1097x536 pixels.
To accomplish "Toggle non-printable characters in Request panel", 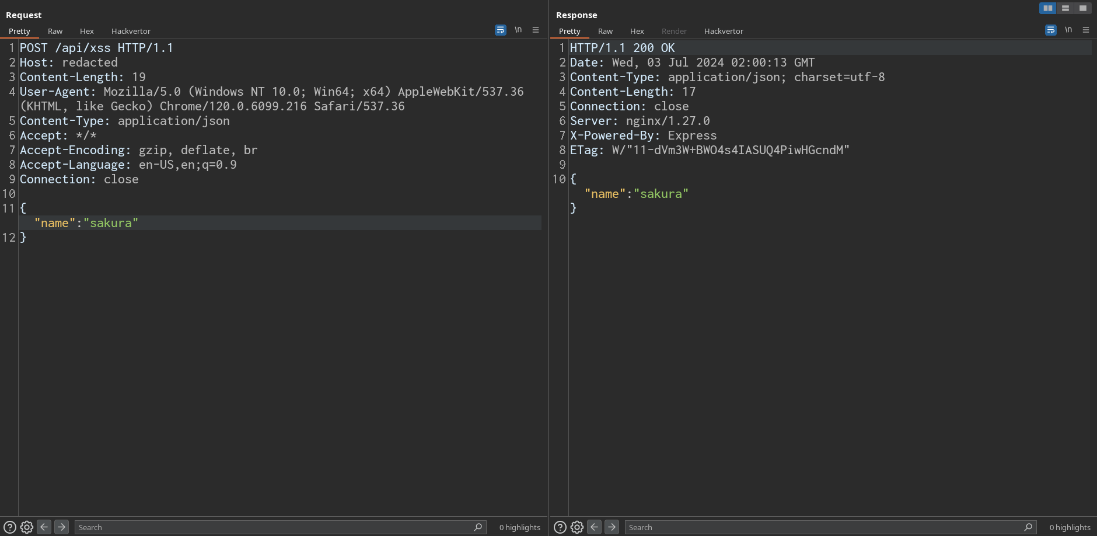I will tap(518, 30).
